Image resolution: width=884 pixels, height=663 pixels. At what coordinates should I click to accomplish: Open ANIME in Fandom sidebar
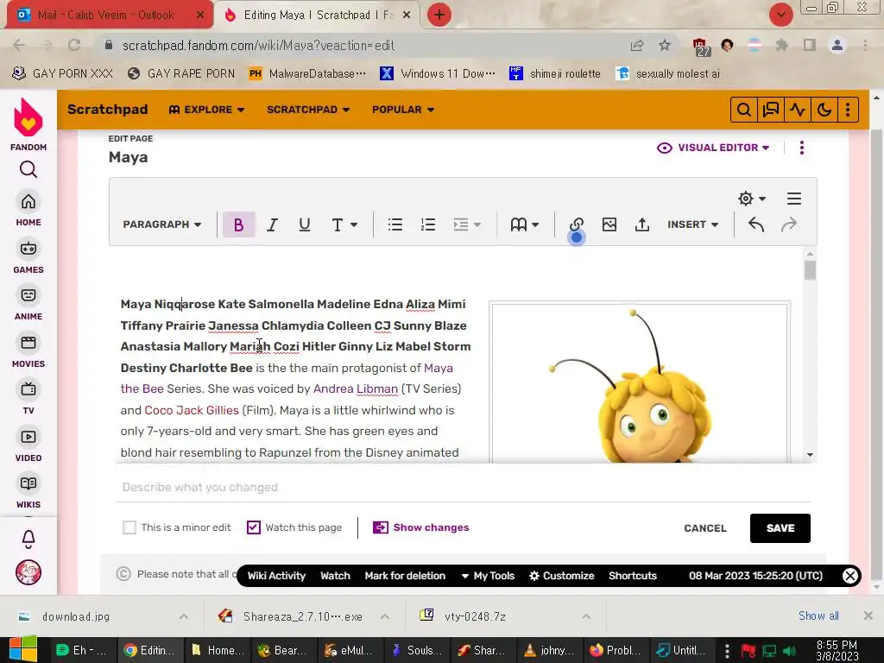coord(28,303)
